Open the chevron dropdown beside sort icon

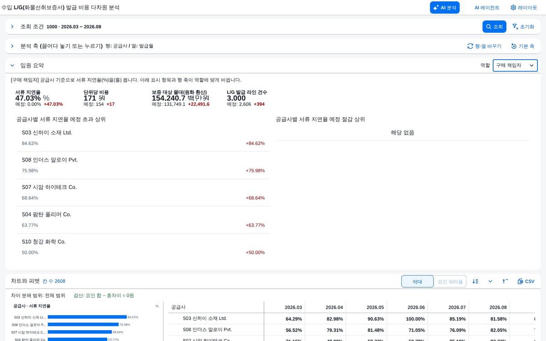(490, 281)
